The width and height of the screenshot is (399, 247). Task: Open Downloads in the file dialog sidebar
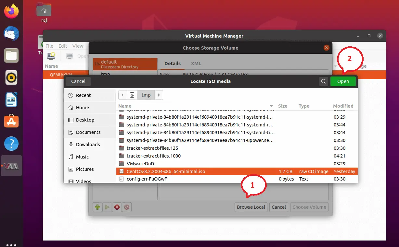click(x=90, y=145)
